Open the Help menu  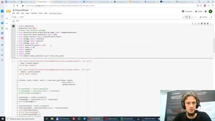[x=46, y=13]
